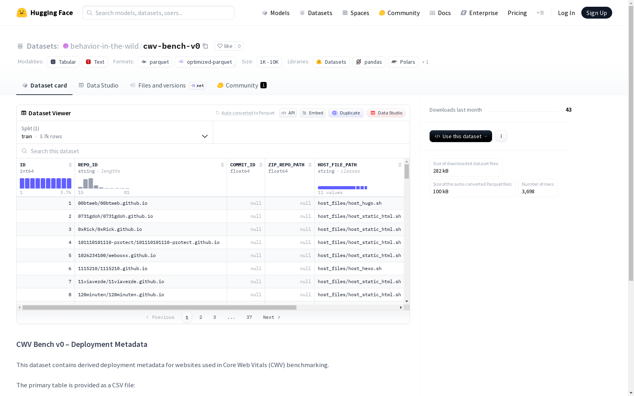
Task: Click the Next page button
Action: coord(272,317)
